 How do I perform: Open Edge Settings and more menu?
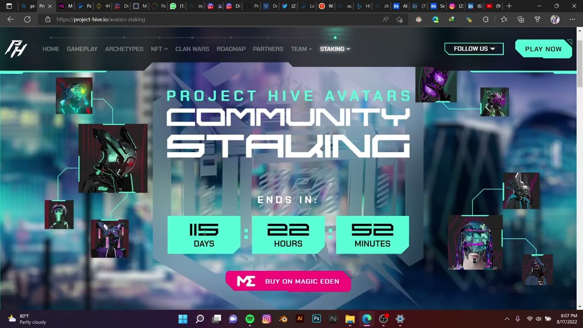572,20
